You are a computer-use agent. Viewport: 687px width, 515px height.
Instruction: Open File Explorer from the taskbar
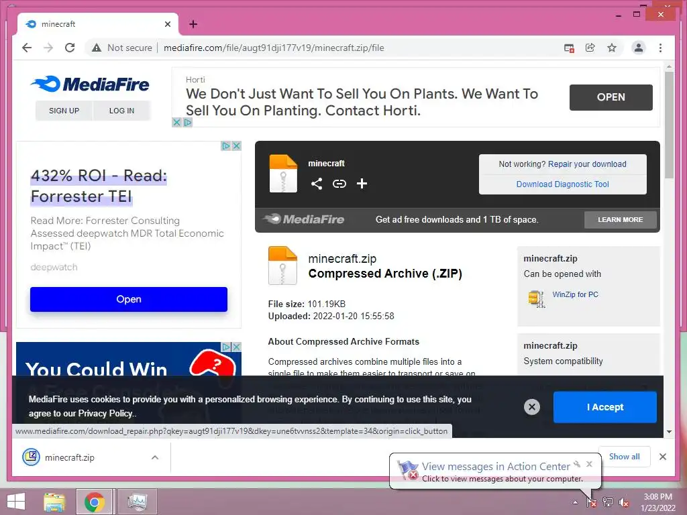coord(54,502)
